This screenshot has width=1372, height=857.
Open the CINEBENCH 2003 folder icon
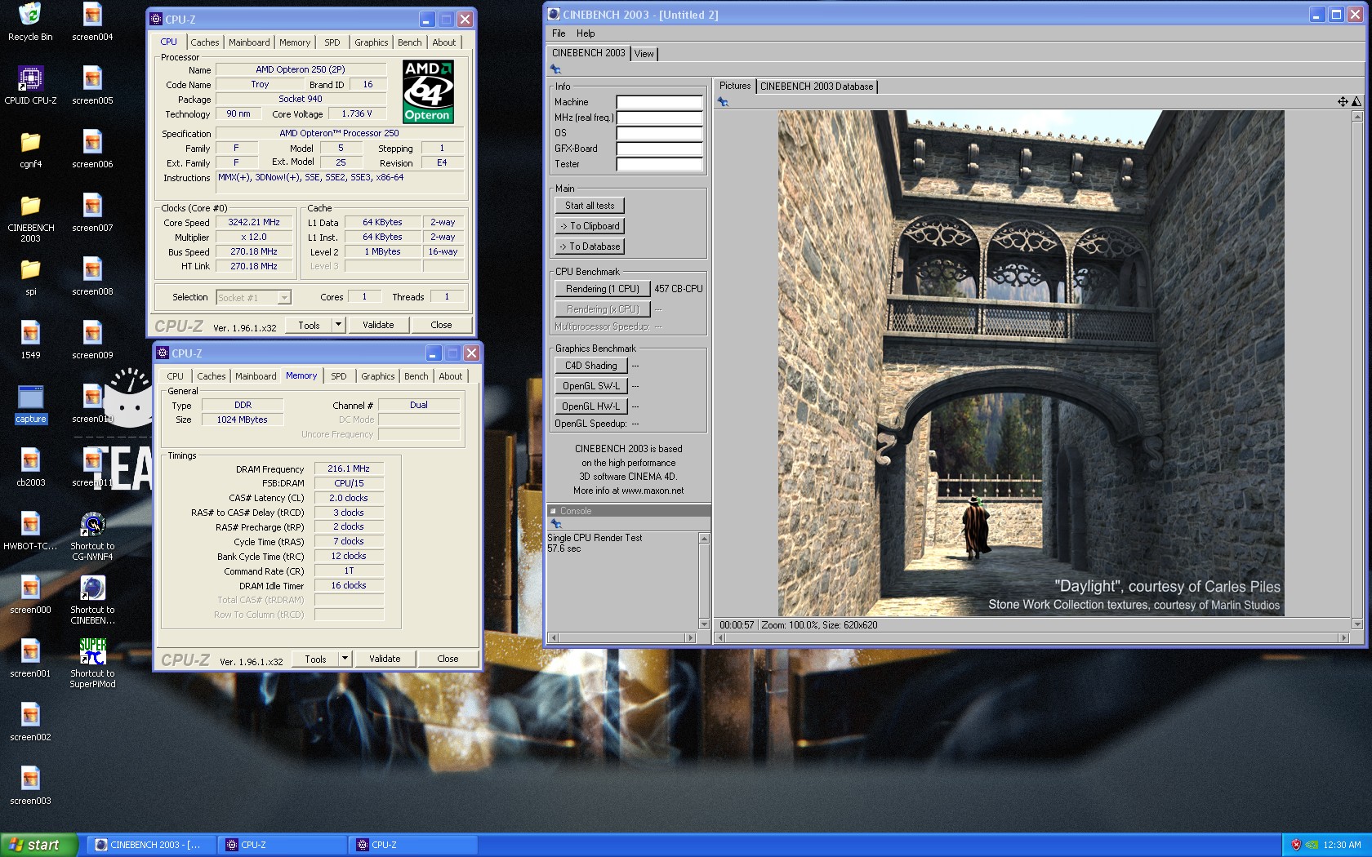click(x=30, y=218)
